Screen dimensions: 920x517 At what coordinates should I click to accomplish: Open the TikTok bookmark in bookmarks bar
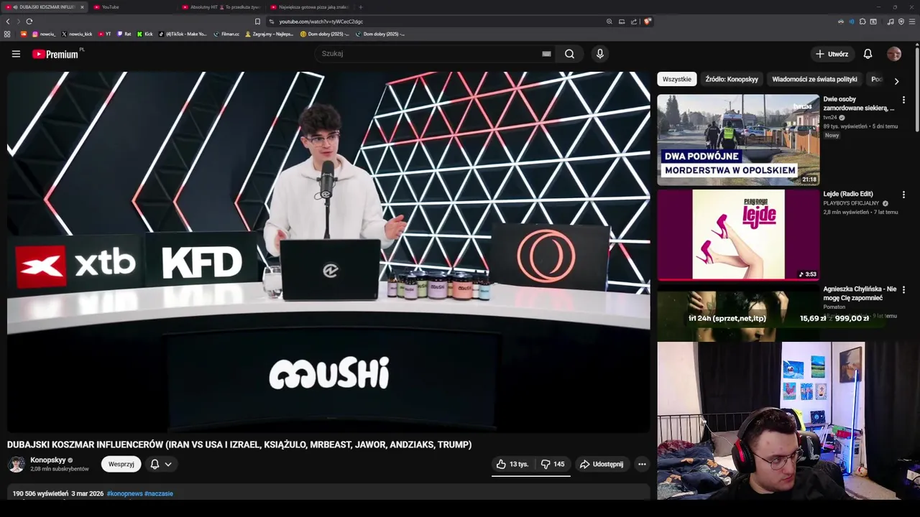point(183,34)
